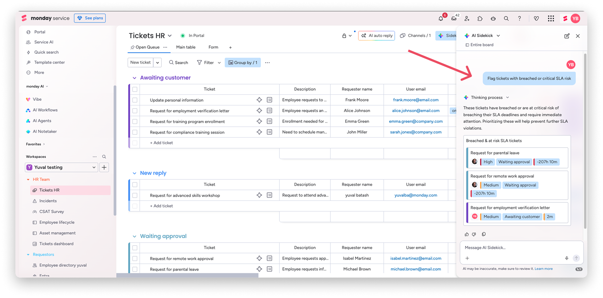
Task: Collapse the Awaiting customer group
Action: pyautogui.click(x=134, y=78)
